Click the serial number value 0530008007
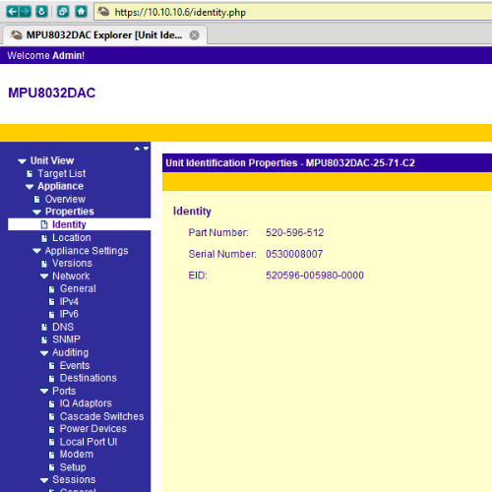The height and width of the screenshot is (492, 492). point(294,254)
